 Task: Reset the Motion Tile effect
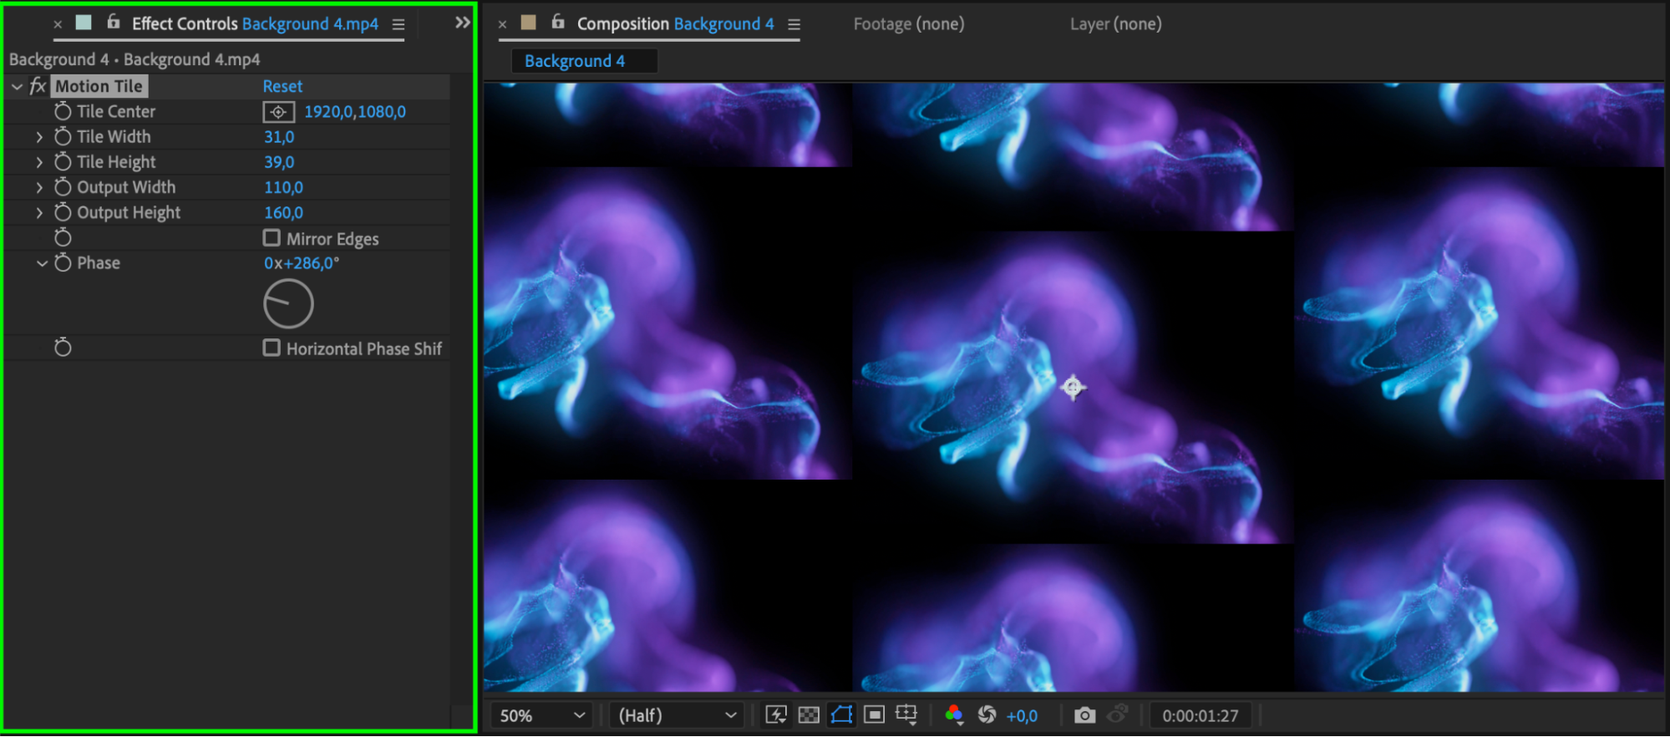point(282,86)
